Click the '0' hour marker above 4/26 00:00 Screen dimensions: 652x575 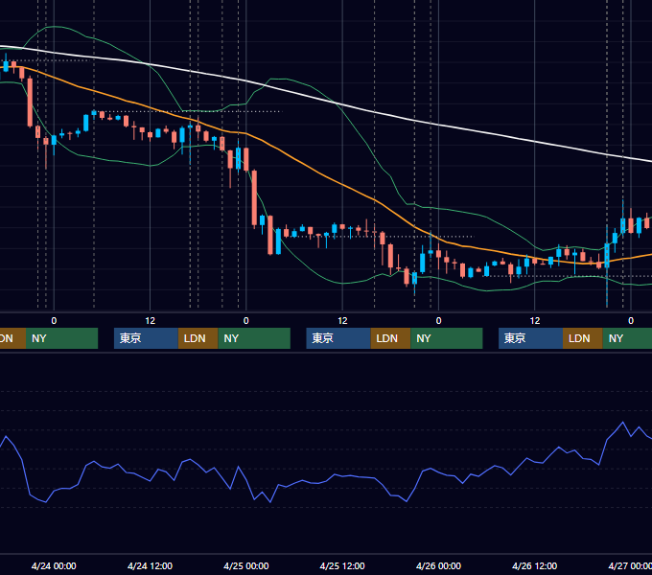pyautogui.click(x=438, y=321)
